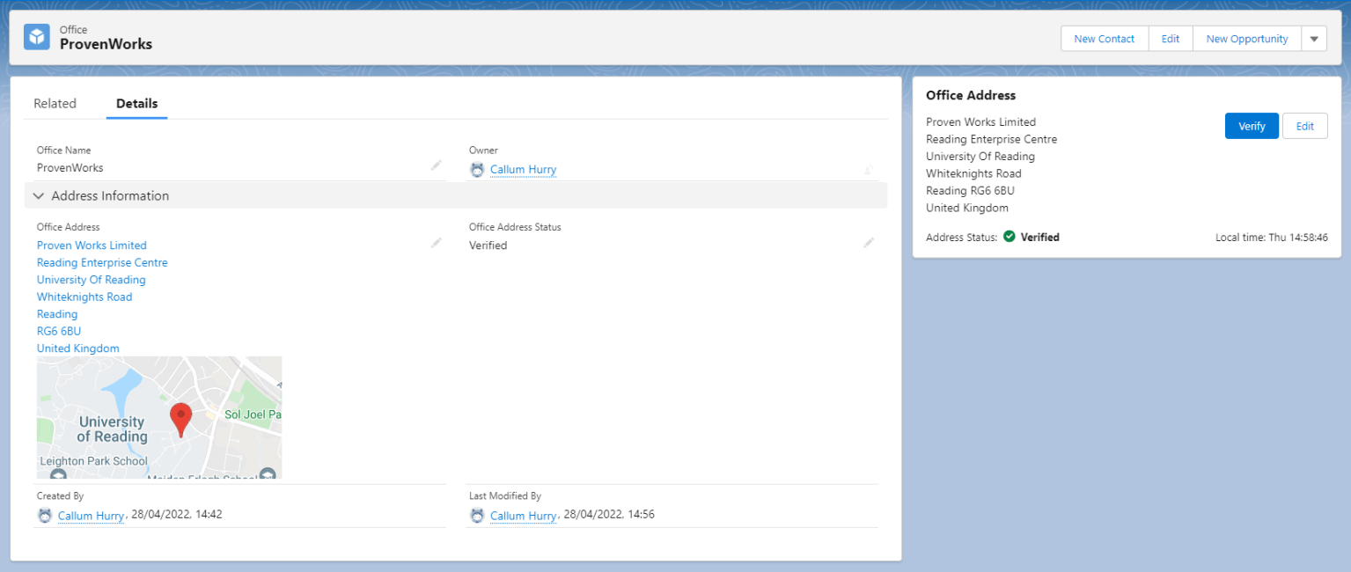Open the inline edit pencil for Office Name

click(437, 165)
